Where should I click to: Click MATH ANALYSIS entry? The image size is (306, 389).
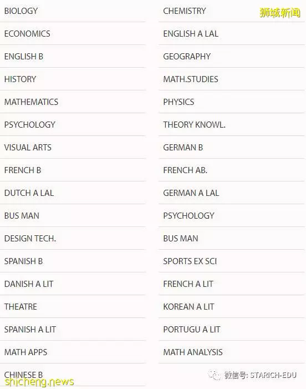[231, 352]
